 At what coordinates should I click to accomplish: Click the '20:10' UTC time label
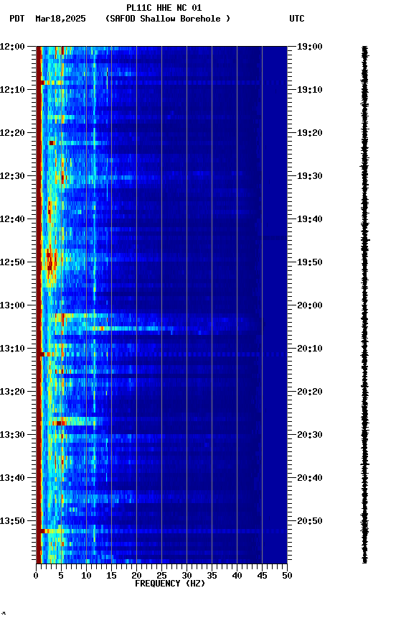310,349
